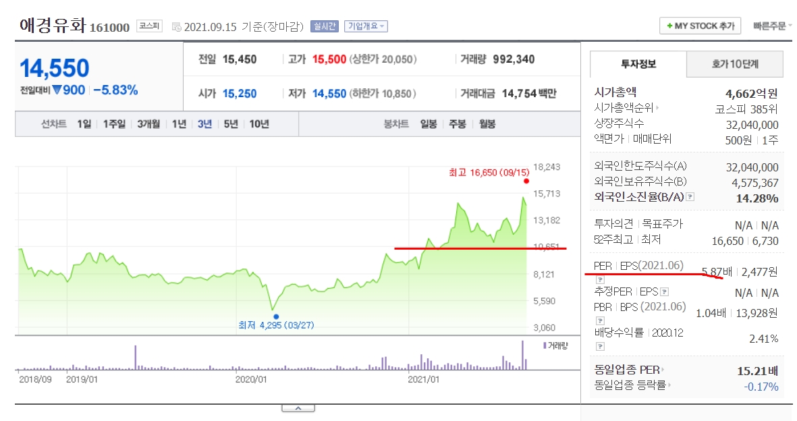Click the 시가 price 15,250

[240, 94]
